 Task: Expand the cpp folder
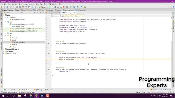pos(6,33)
